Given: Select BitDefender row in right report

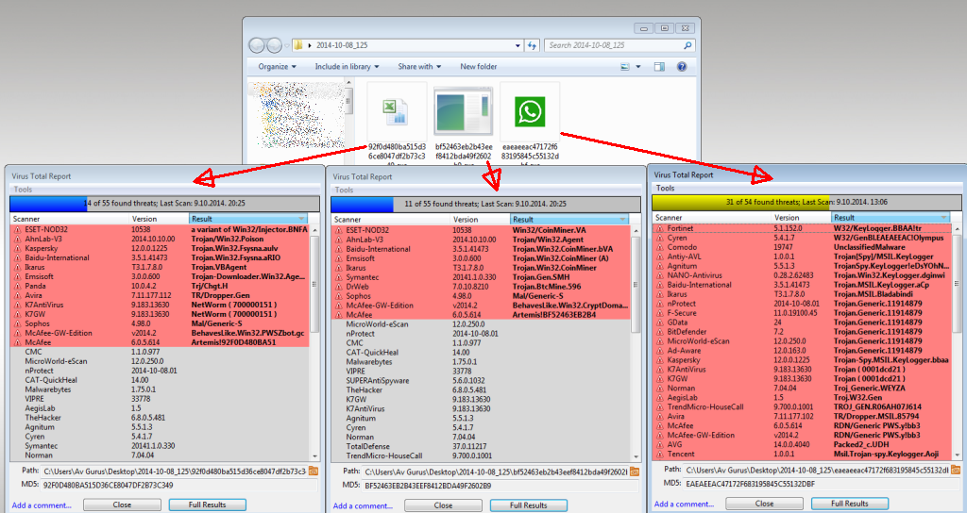Looking at the screenshot, I should point(803,331).
